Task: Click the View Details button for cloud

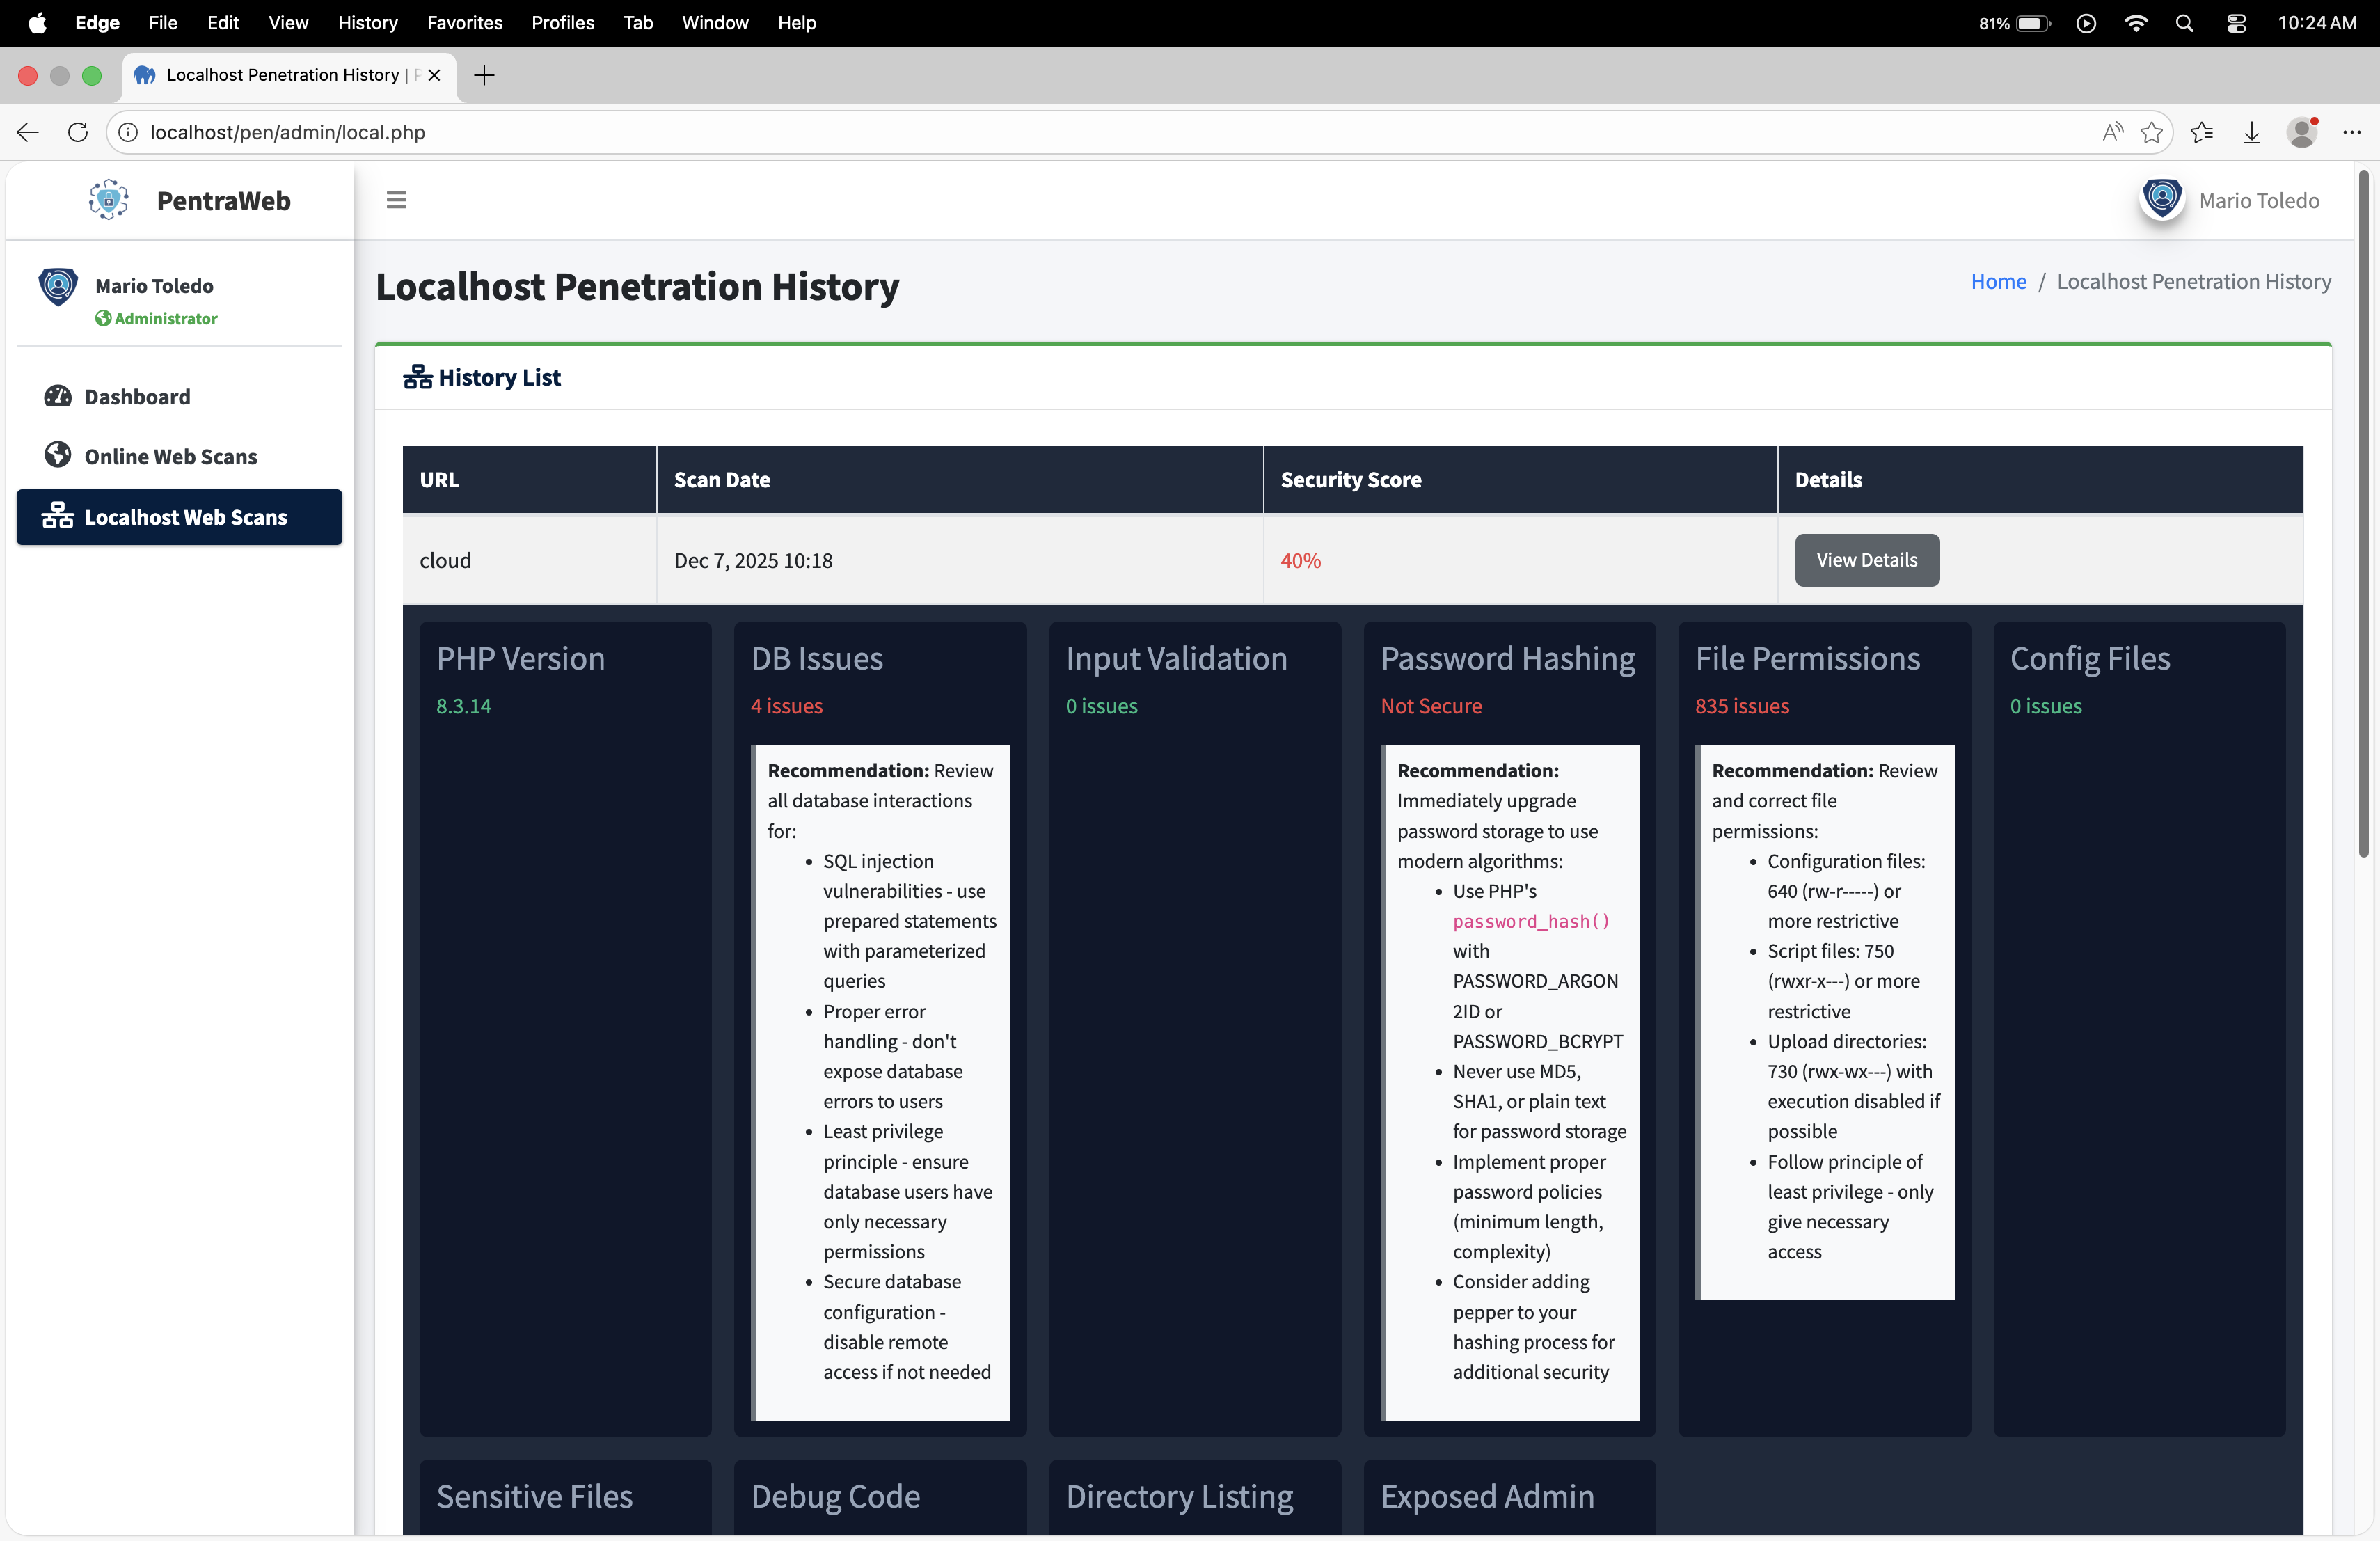Action: [1866, 560]
